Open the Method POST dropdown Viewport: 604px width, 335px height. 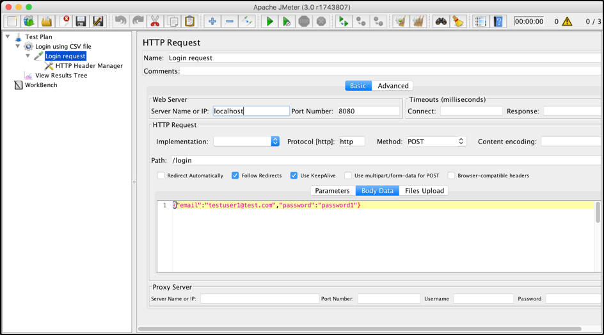436,142
